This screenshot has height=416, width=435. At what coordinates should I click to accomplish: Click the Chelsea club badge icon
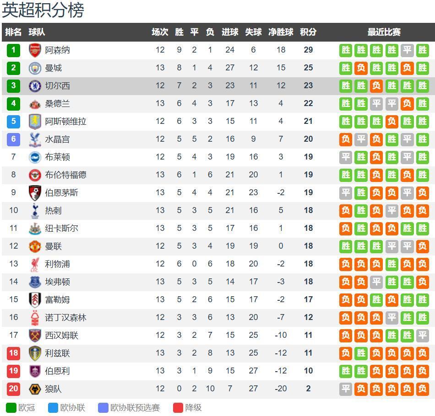tap(35, 86)
